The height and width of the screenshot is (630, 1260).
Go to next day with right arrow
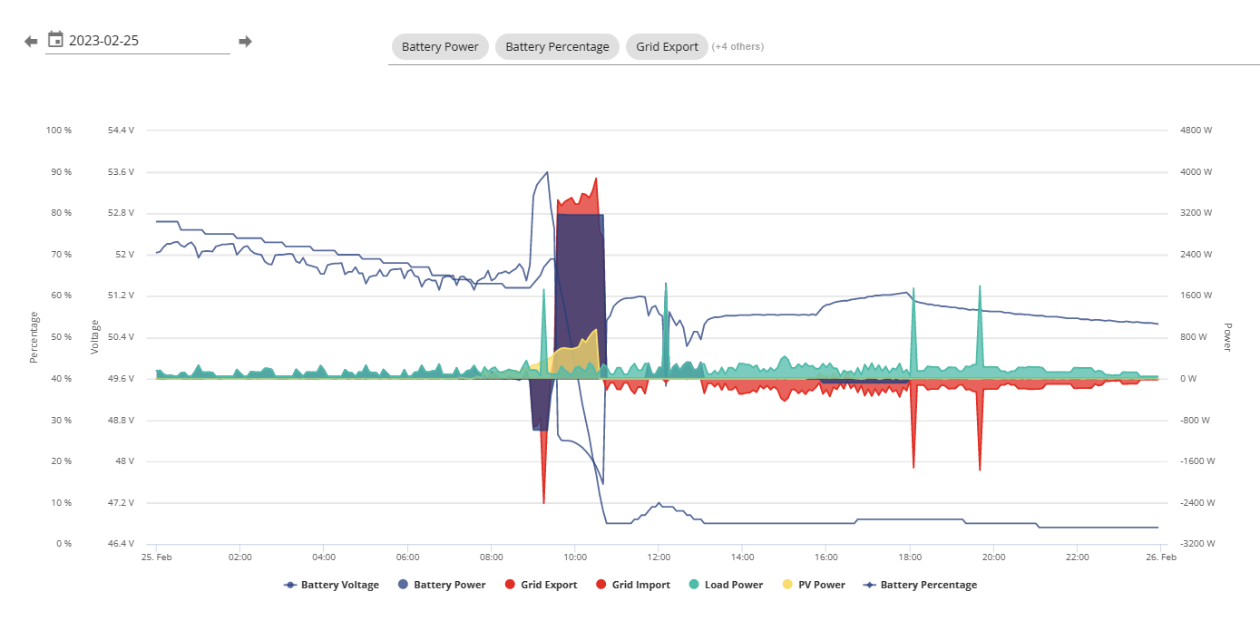[x=245, y=42]
